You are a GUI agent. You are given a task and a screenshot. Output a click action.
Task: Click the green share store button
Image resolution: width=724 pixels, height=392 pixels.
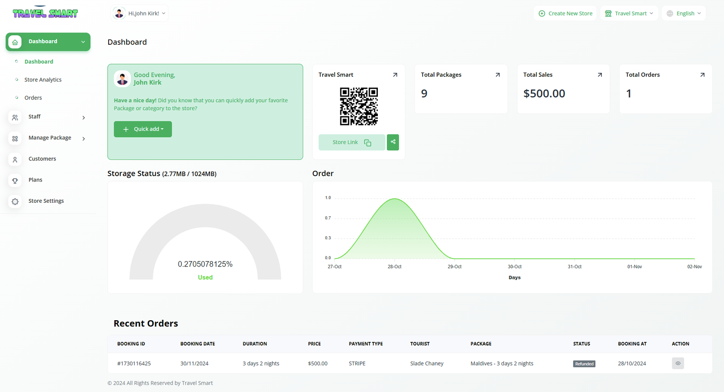point(393,142)
